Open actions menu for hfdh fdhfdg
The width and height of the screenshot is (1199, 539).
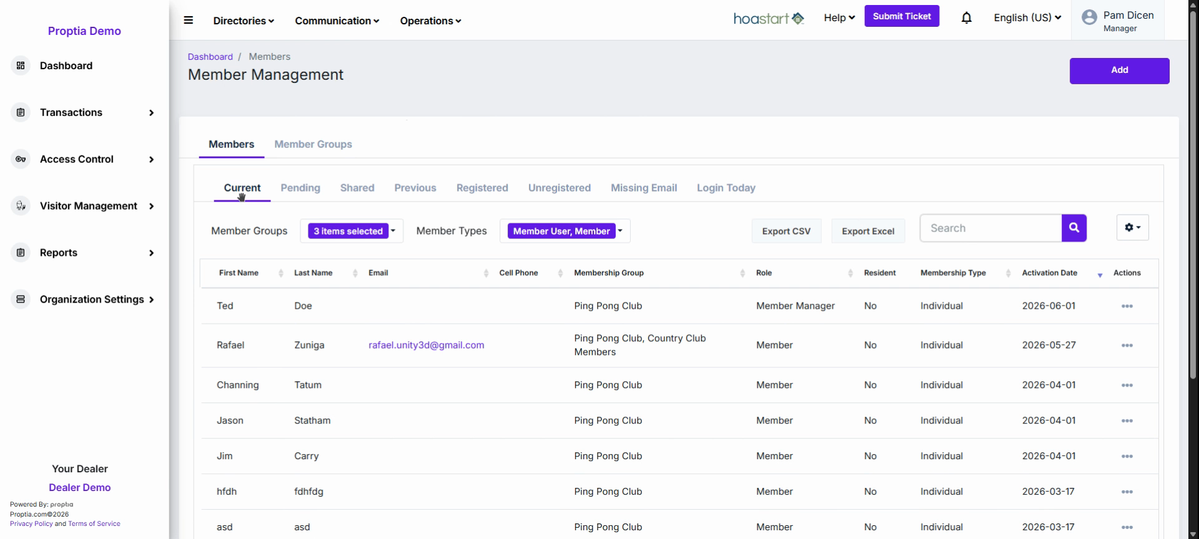[1127, 492]
